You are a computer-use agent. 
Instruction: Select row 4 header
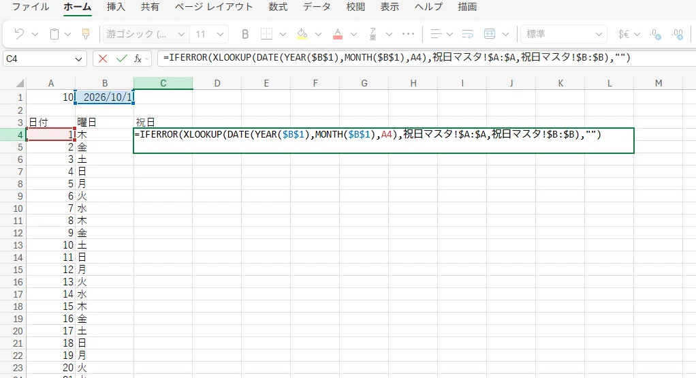14,134
